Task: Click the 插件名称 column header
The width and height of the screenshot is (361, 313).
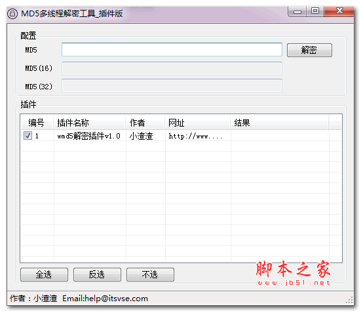Action: point(90,123)
